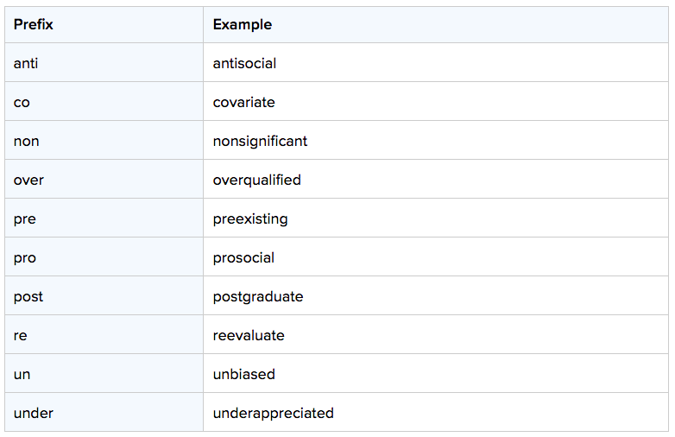Click the word 'postgraduate'
675x437 pixels.
coord(258,297)
